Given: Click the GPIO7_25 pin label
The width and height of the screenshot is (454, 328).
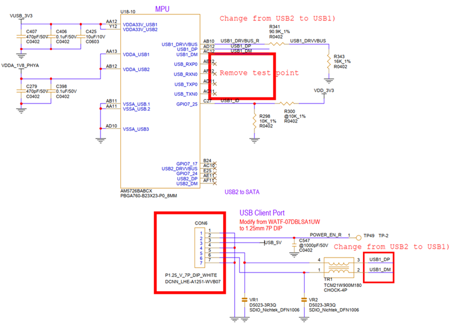Looking at the screenshot, I should tap(187, 104).
